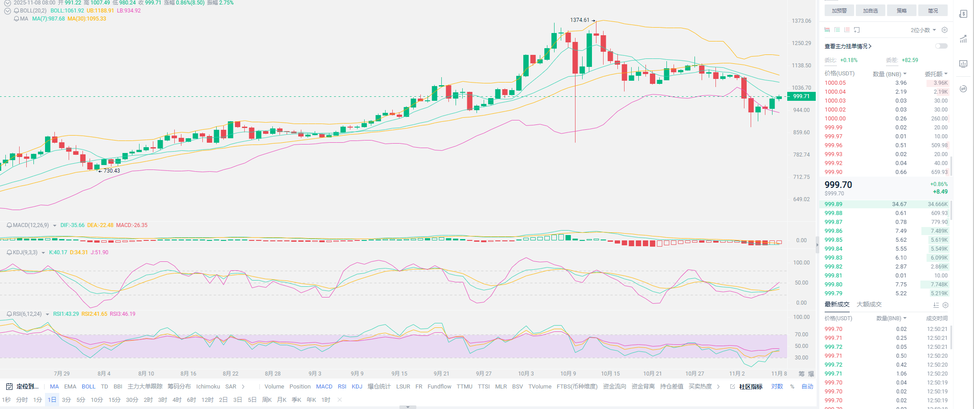Viewport: 974px width, 409px height.
Task: Open the order book settings hexagon icon
Action: [x=944, y=30]
